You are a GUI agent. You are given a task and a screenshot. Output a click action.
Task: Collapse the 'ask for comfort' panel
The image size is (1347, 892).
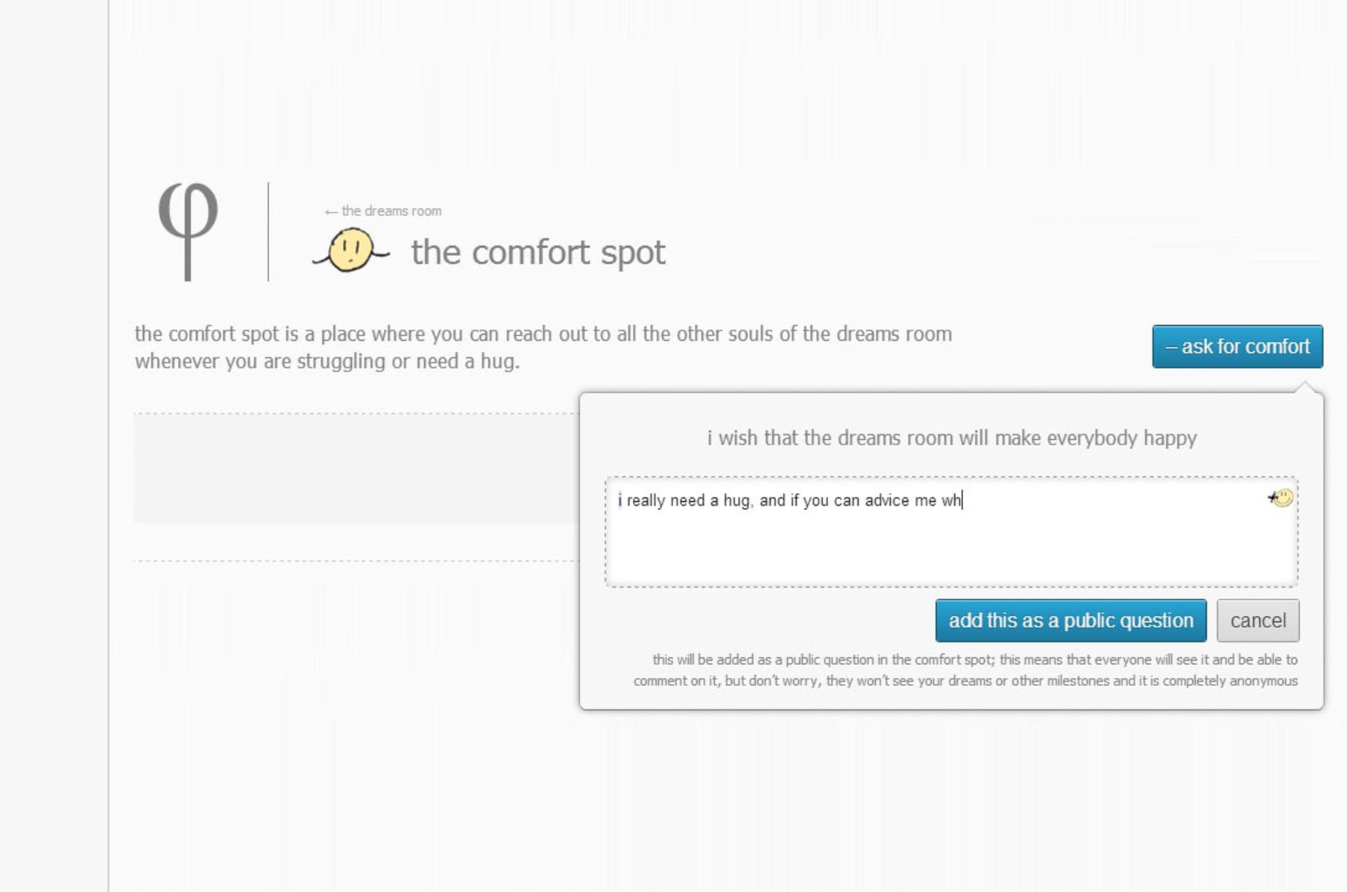[x=1237, y=347]
